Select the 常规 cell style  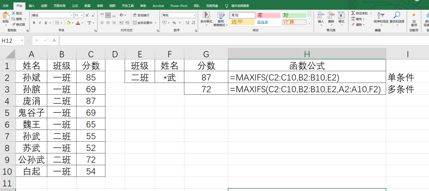pyautogui.click(x=242, y=15)
